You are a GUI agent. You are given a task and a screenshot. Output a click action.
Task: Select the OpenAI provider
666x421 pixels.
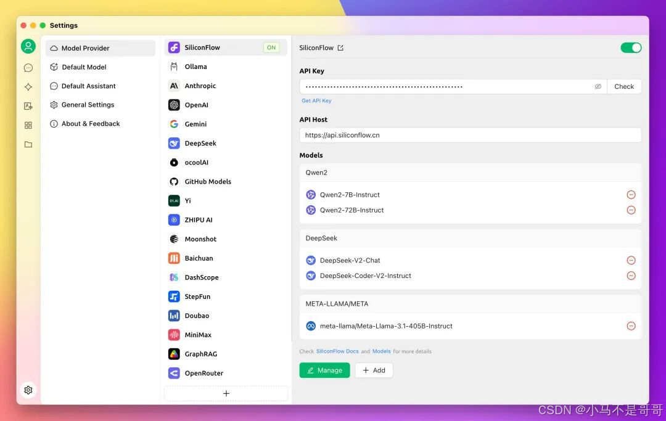226,105
